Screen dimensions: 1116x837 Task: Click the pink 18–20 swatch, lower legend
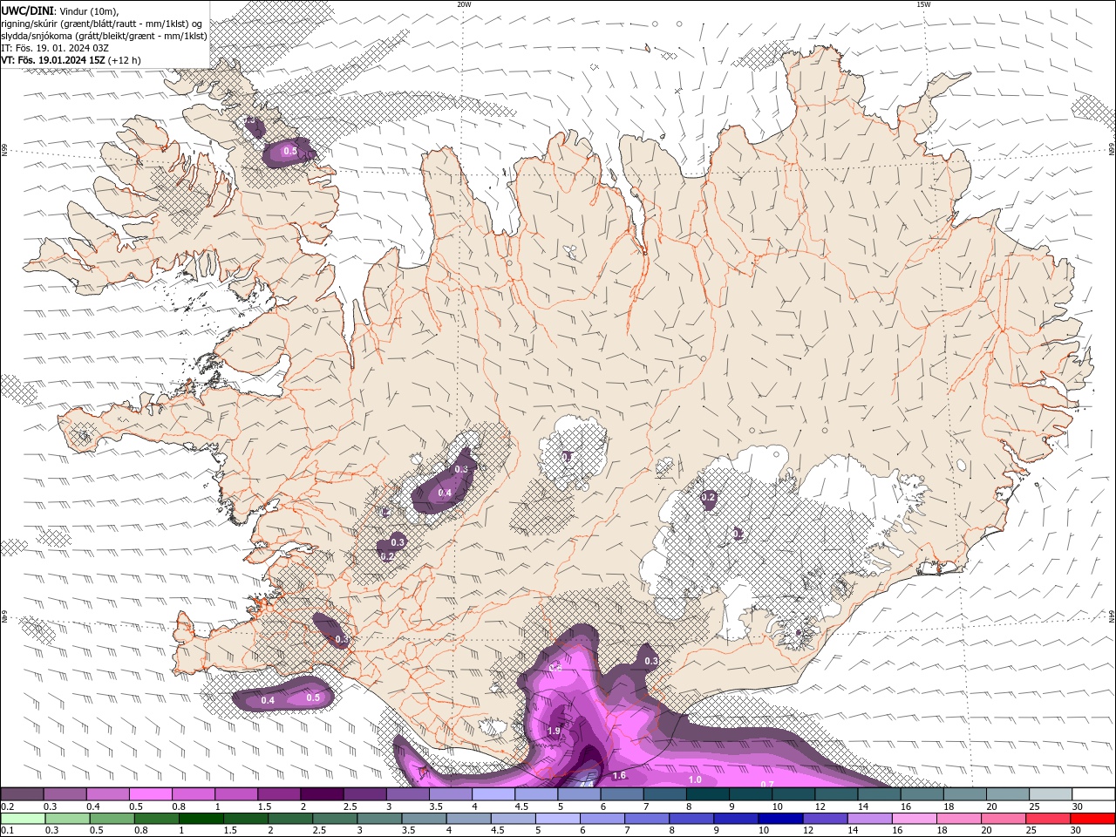(x=957, y=819)
